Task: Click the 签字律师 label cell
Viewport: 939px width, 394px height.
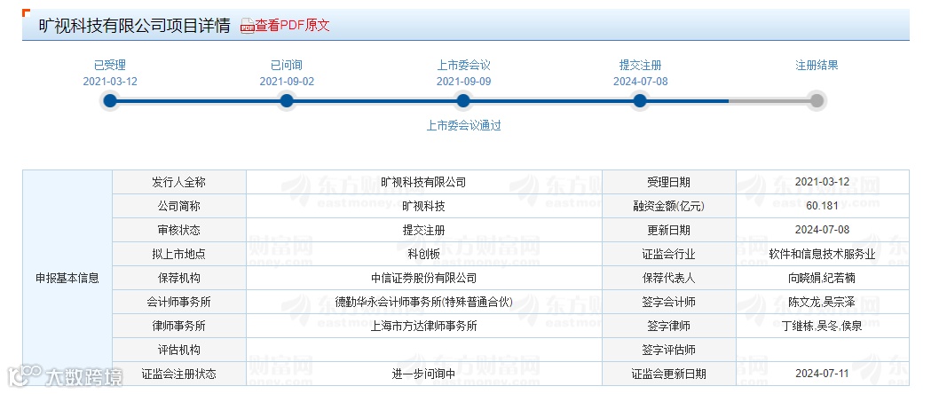Action: (669, 326)
